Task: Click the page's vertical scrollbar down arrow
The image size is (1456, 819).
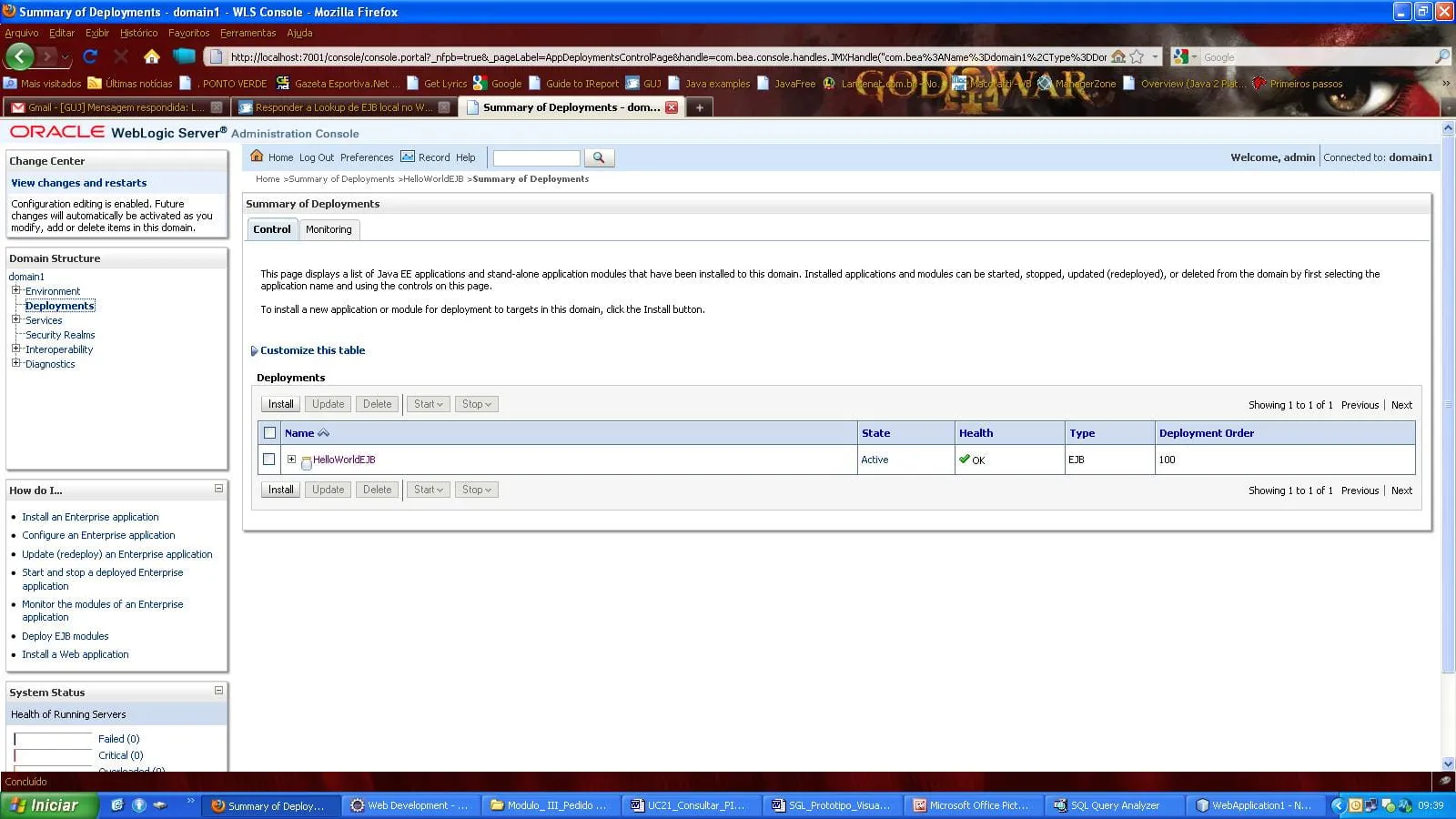Action: 1448,764
